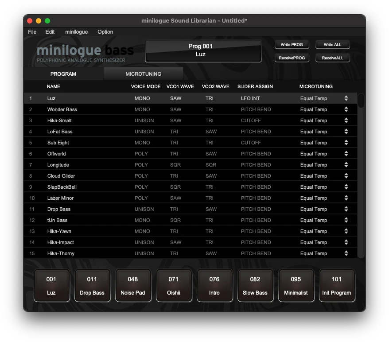The image size is (389, 342).
Task: Open microtuning dropdown for Cloud Glider
Action: coord(346,176)
